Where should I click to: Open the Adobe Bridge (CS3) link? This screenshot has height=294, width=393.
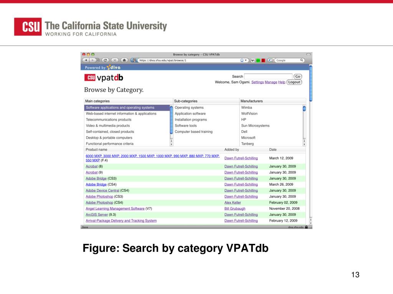tap(96, 178)
